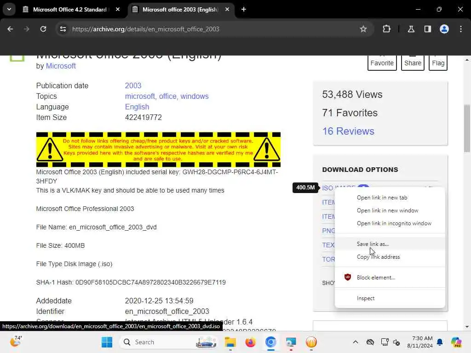Open the microsoft topic link
471x353 pixels.
pyautogui.click(x=140, y=97)
